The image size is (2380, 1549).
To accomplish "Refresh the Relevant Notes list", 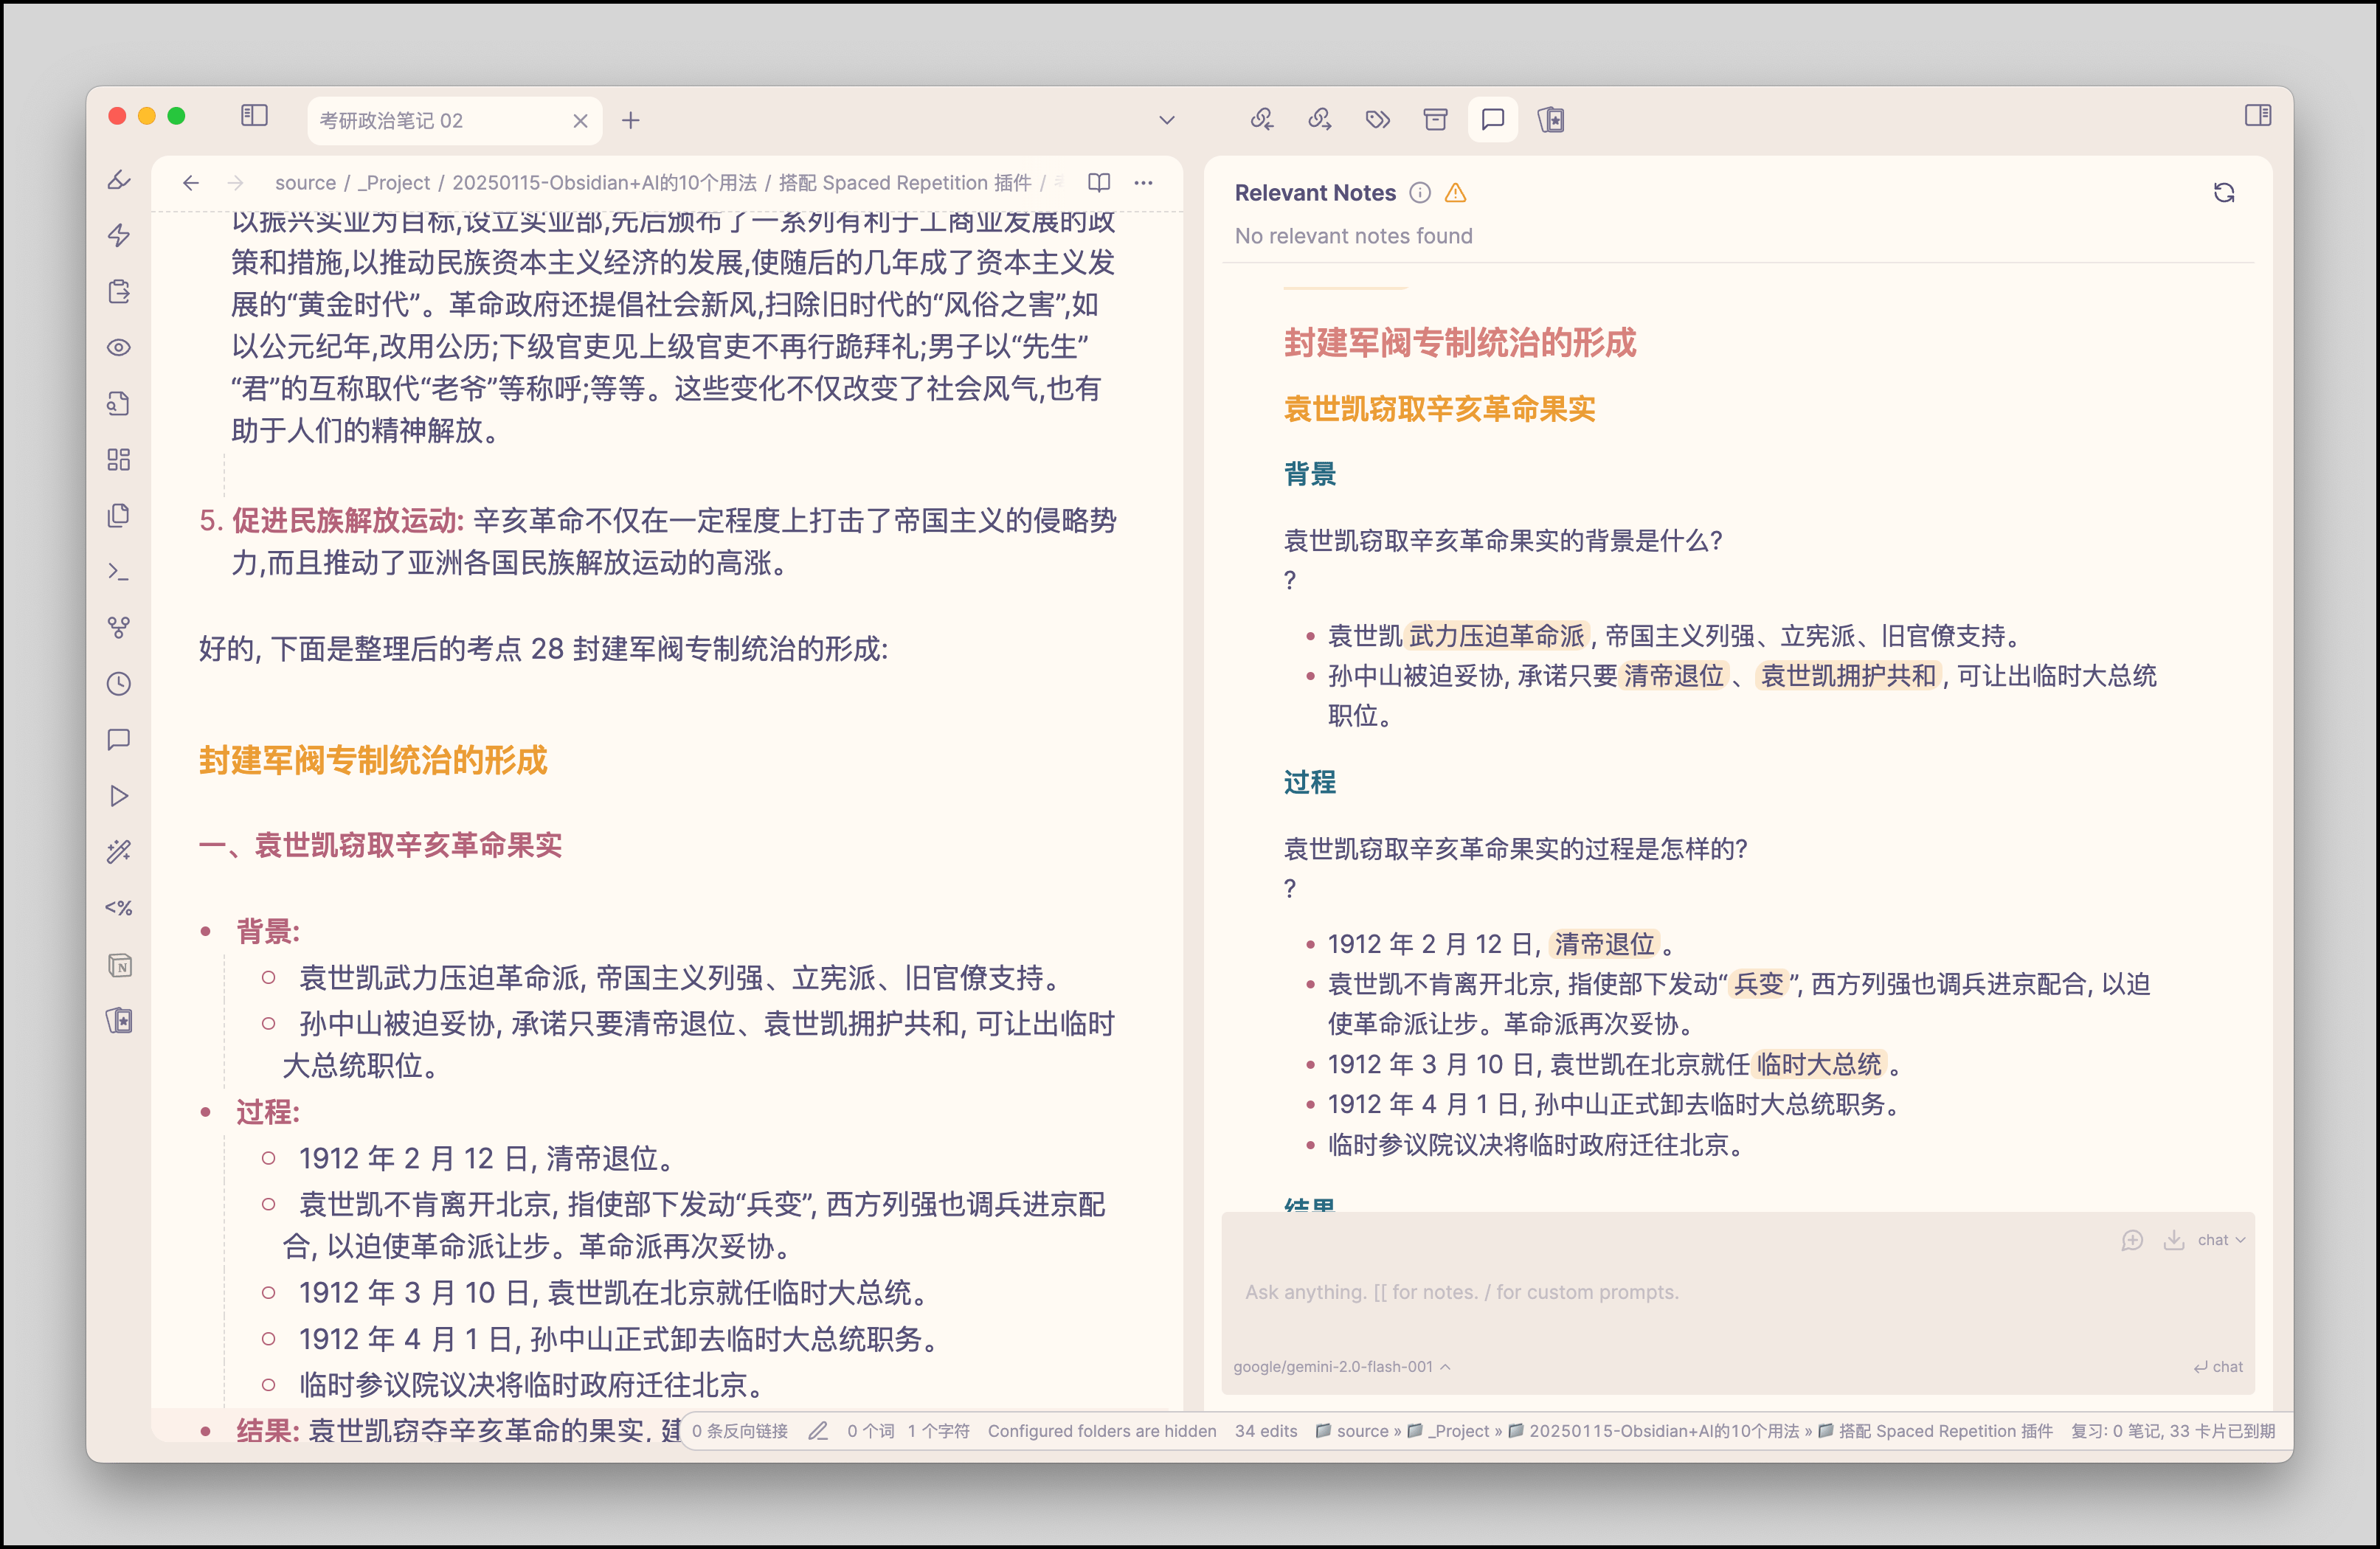I will 2224,193.
